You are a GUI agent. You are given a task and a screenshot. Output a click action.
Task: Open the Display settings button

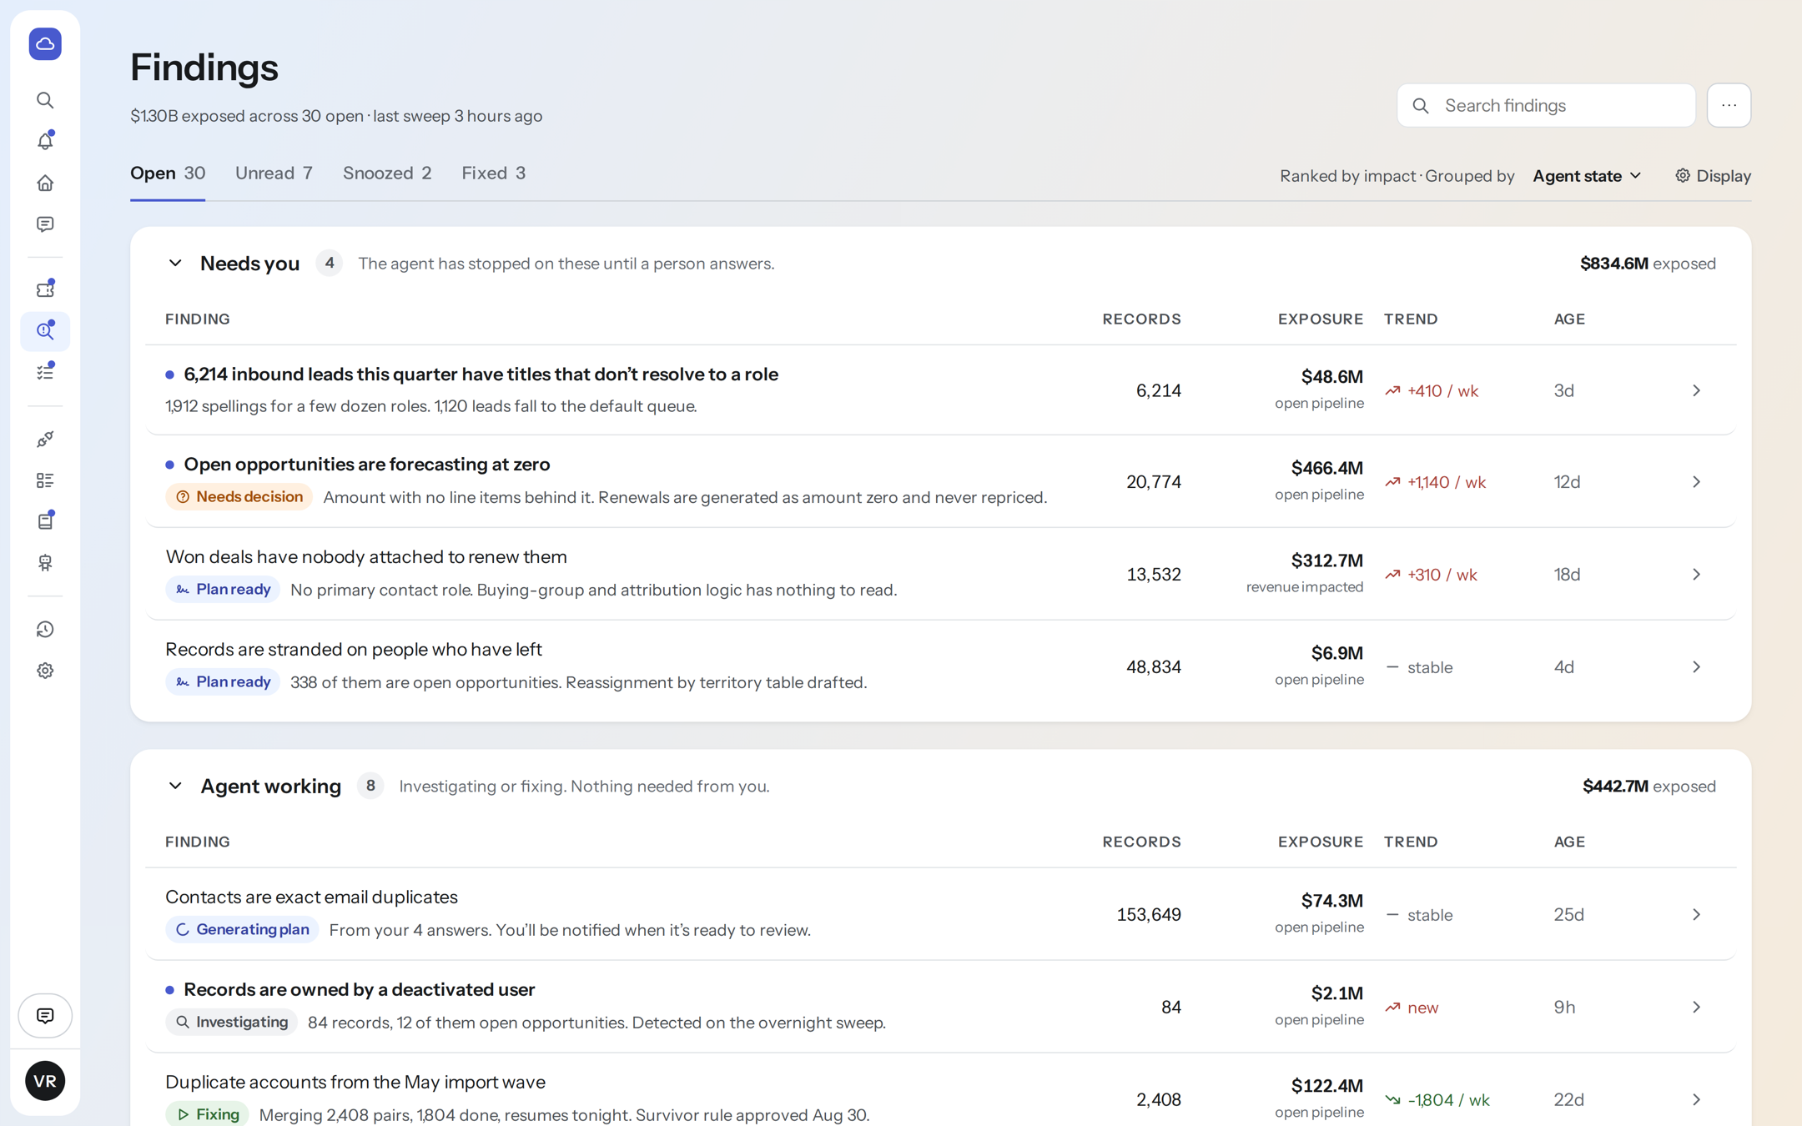1713,176
